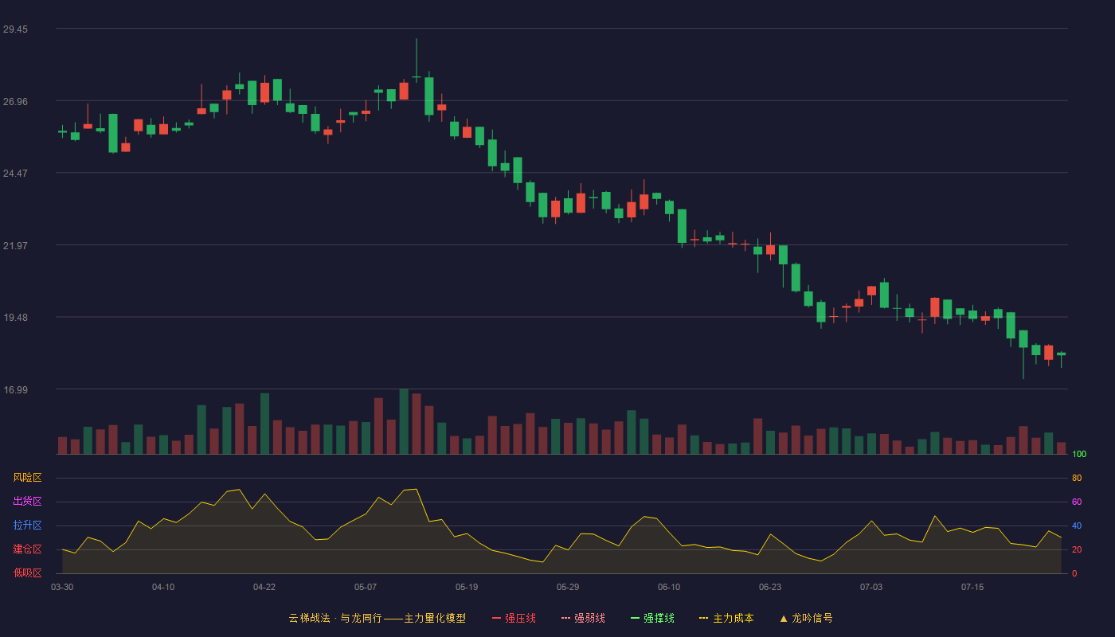Click the 07-15 date axis label
Viewport: 1115px width, 637px height.
pyautogui.click(x=972, y=587)
